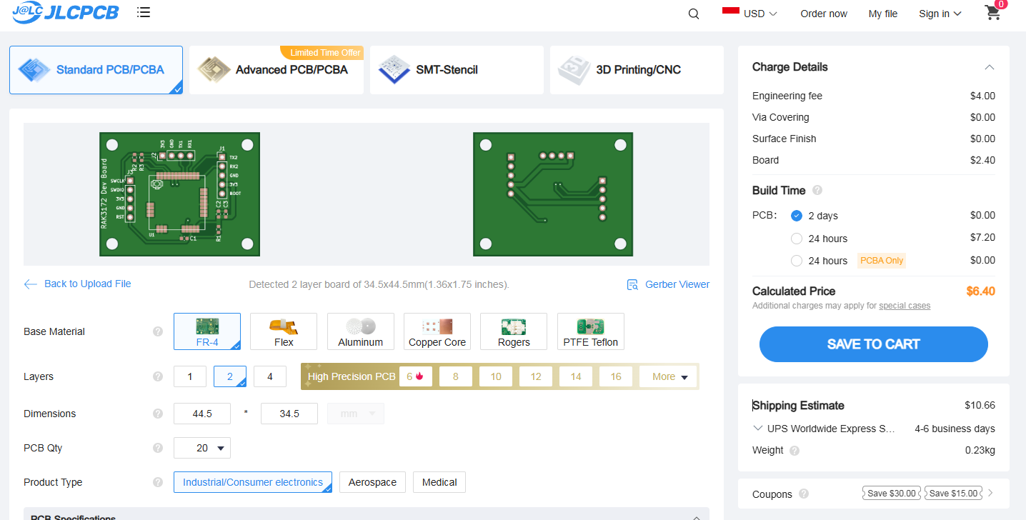The height and width of the screenshot is (520, 1026).
Task: Collapse the Charge Details panel
Action: 990,67
